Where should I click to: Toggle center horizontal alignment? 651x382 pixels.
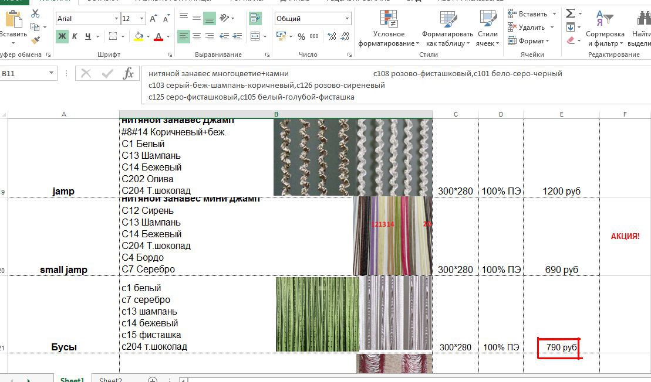(197, 36)
